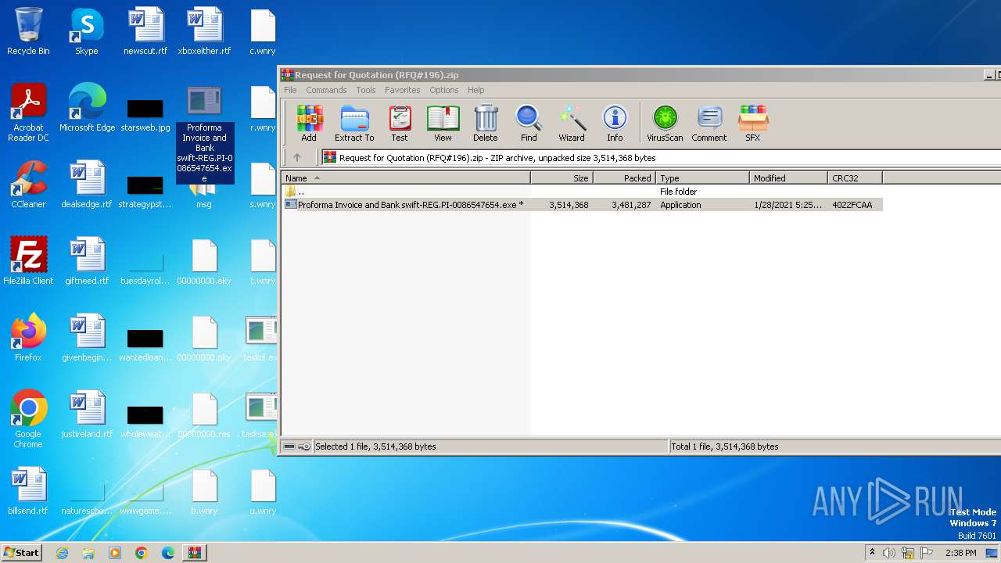Select 00000000.eky desktop file
1001x563 pixels.
point(204,262)
